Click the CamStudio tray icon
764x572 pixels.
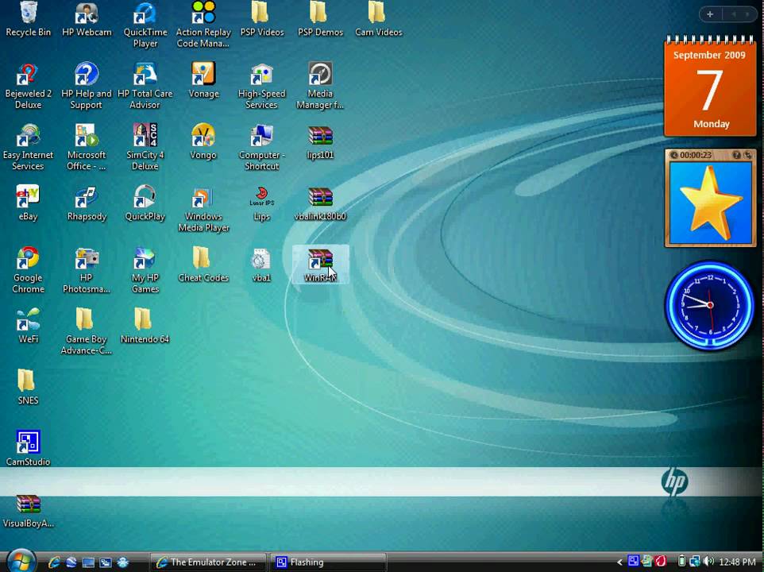(x=633, y=562)
